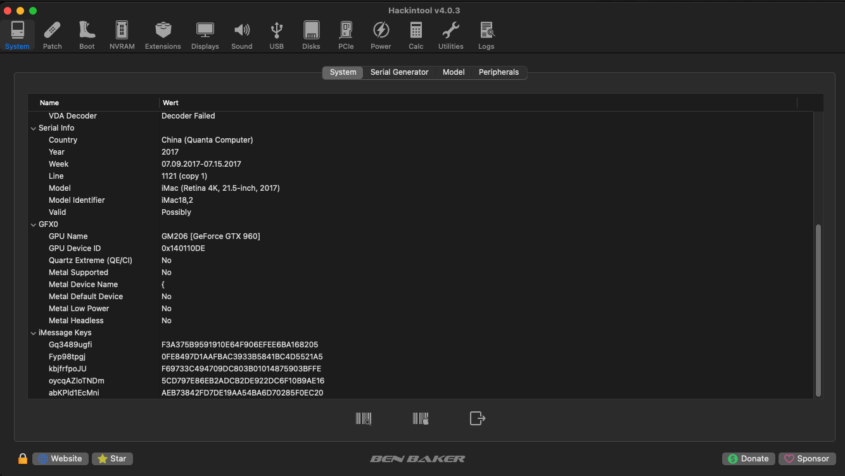The image size is (845, 476).
Task: Collapse the GFX0 group
Action: tap(33, 224)
